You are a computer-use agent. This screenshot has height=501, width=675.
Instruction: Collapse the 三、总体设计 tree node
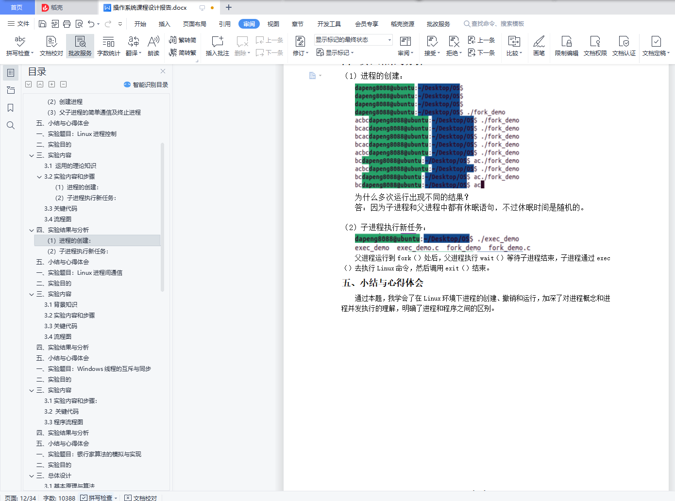(x=32, y=476)
